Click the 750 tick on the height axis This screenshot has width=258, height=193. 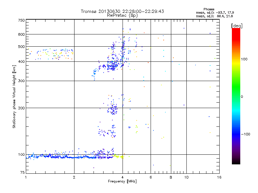[21, 20]
